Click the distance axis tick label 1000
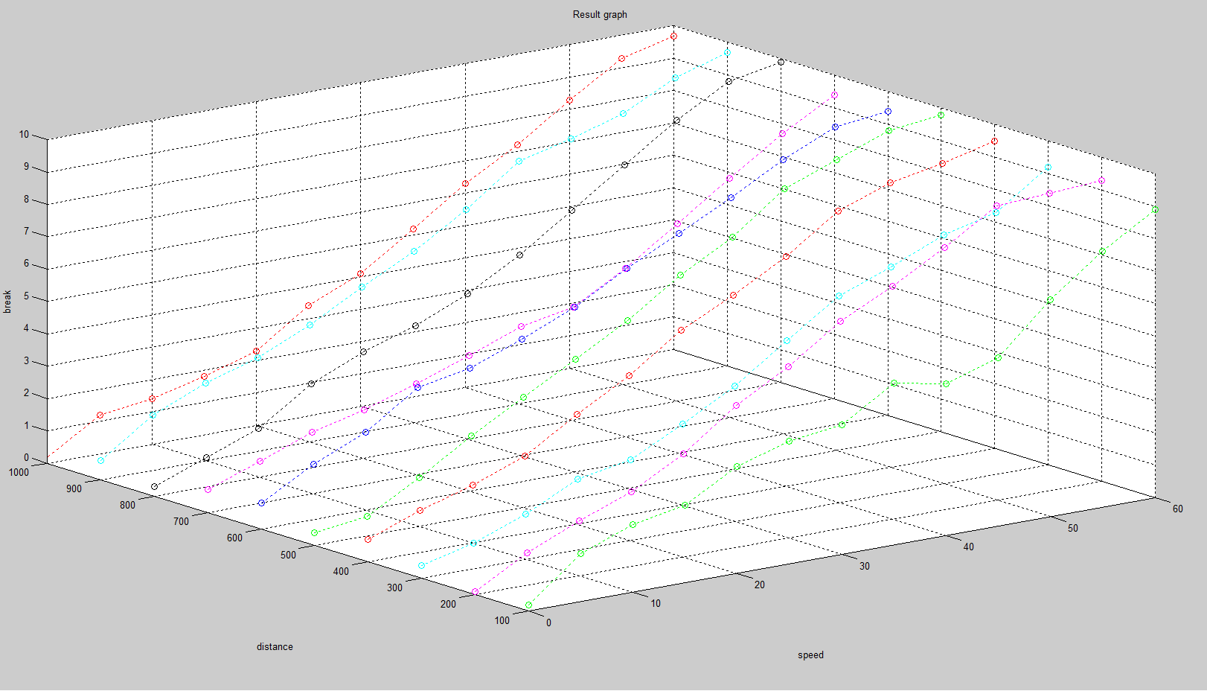The image size is (1207, 691). point(19,472)
